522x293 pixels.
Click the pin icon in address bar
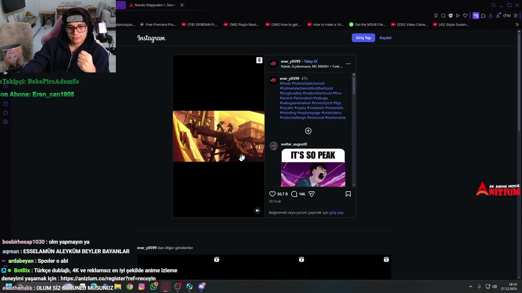pos(436,15)
